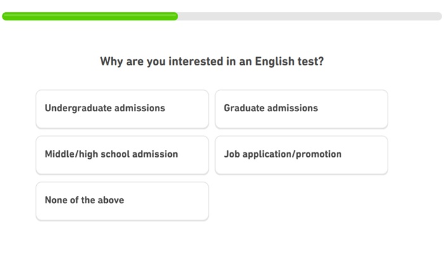The width and height of the screenshot is (444, 254).
Task: Choose None of the above
Action: (122, 201)
